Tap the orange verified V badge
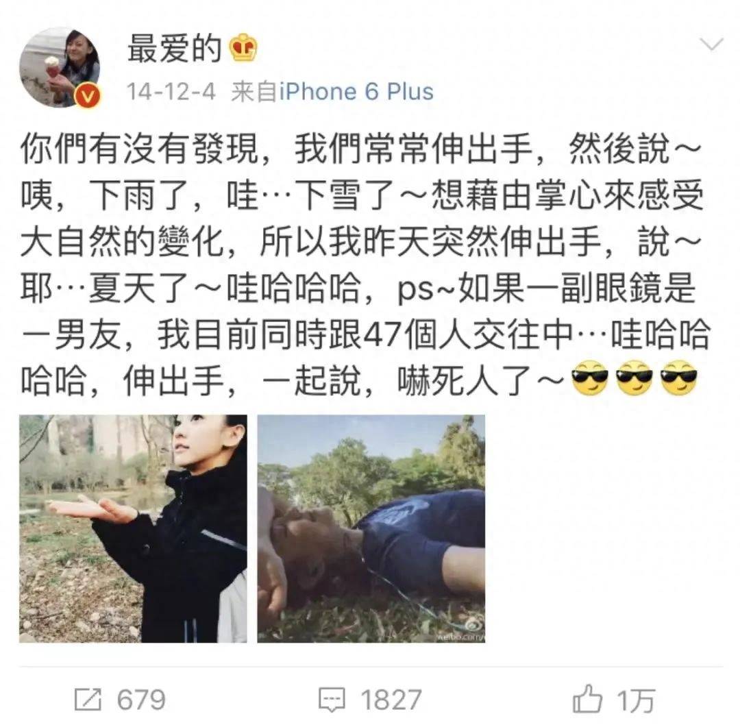The width and height of the screenshot is (740, 725). 88,95
